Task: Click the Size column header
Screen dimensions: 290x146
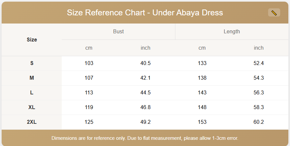Action: pyautogui.click(x=32, y=40)
